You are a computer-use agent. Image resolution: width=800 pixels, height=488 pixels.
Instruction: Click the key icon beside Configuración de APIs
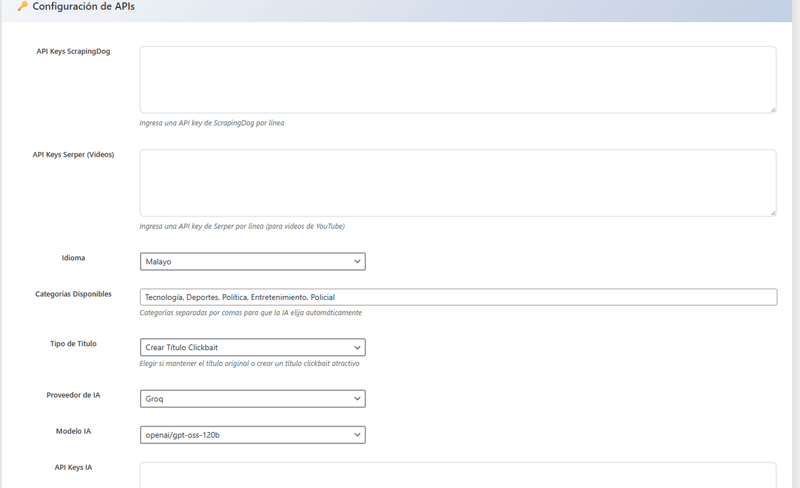click(x=23, y=7)
